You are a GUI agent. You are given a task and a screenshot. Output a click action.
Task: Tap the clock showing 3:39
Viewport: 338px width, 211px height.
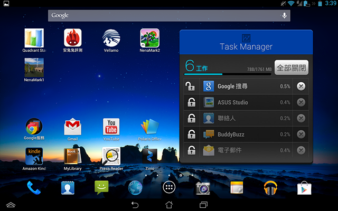[330, 3]
